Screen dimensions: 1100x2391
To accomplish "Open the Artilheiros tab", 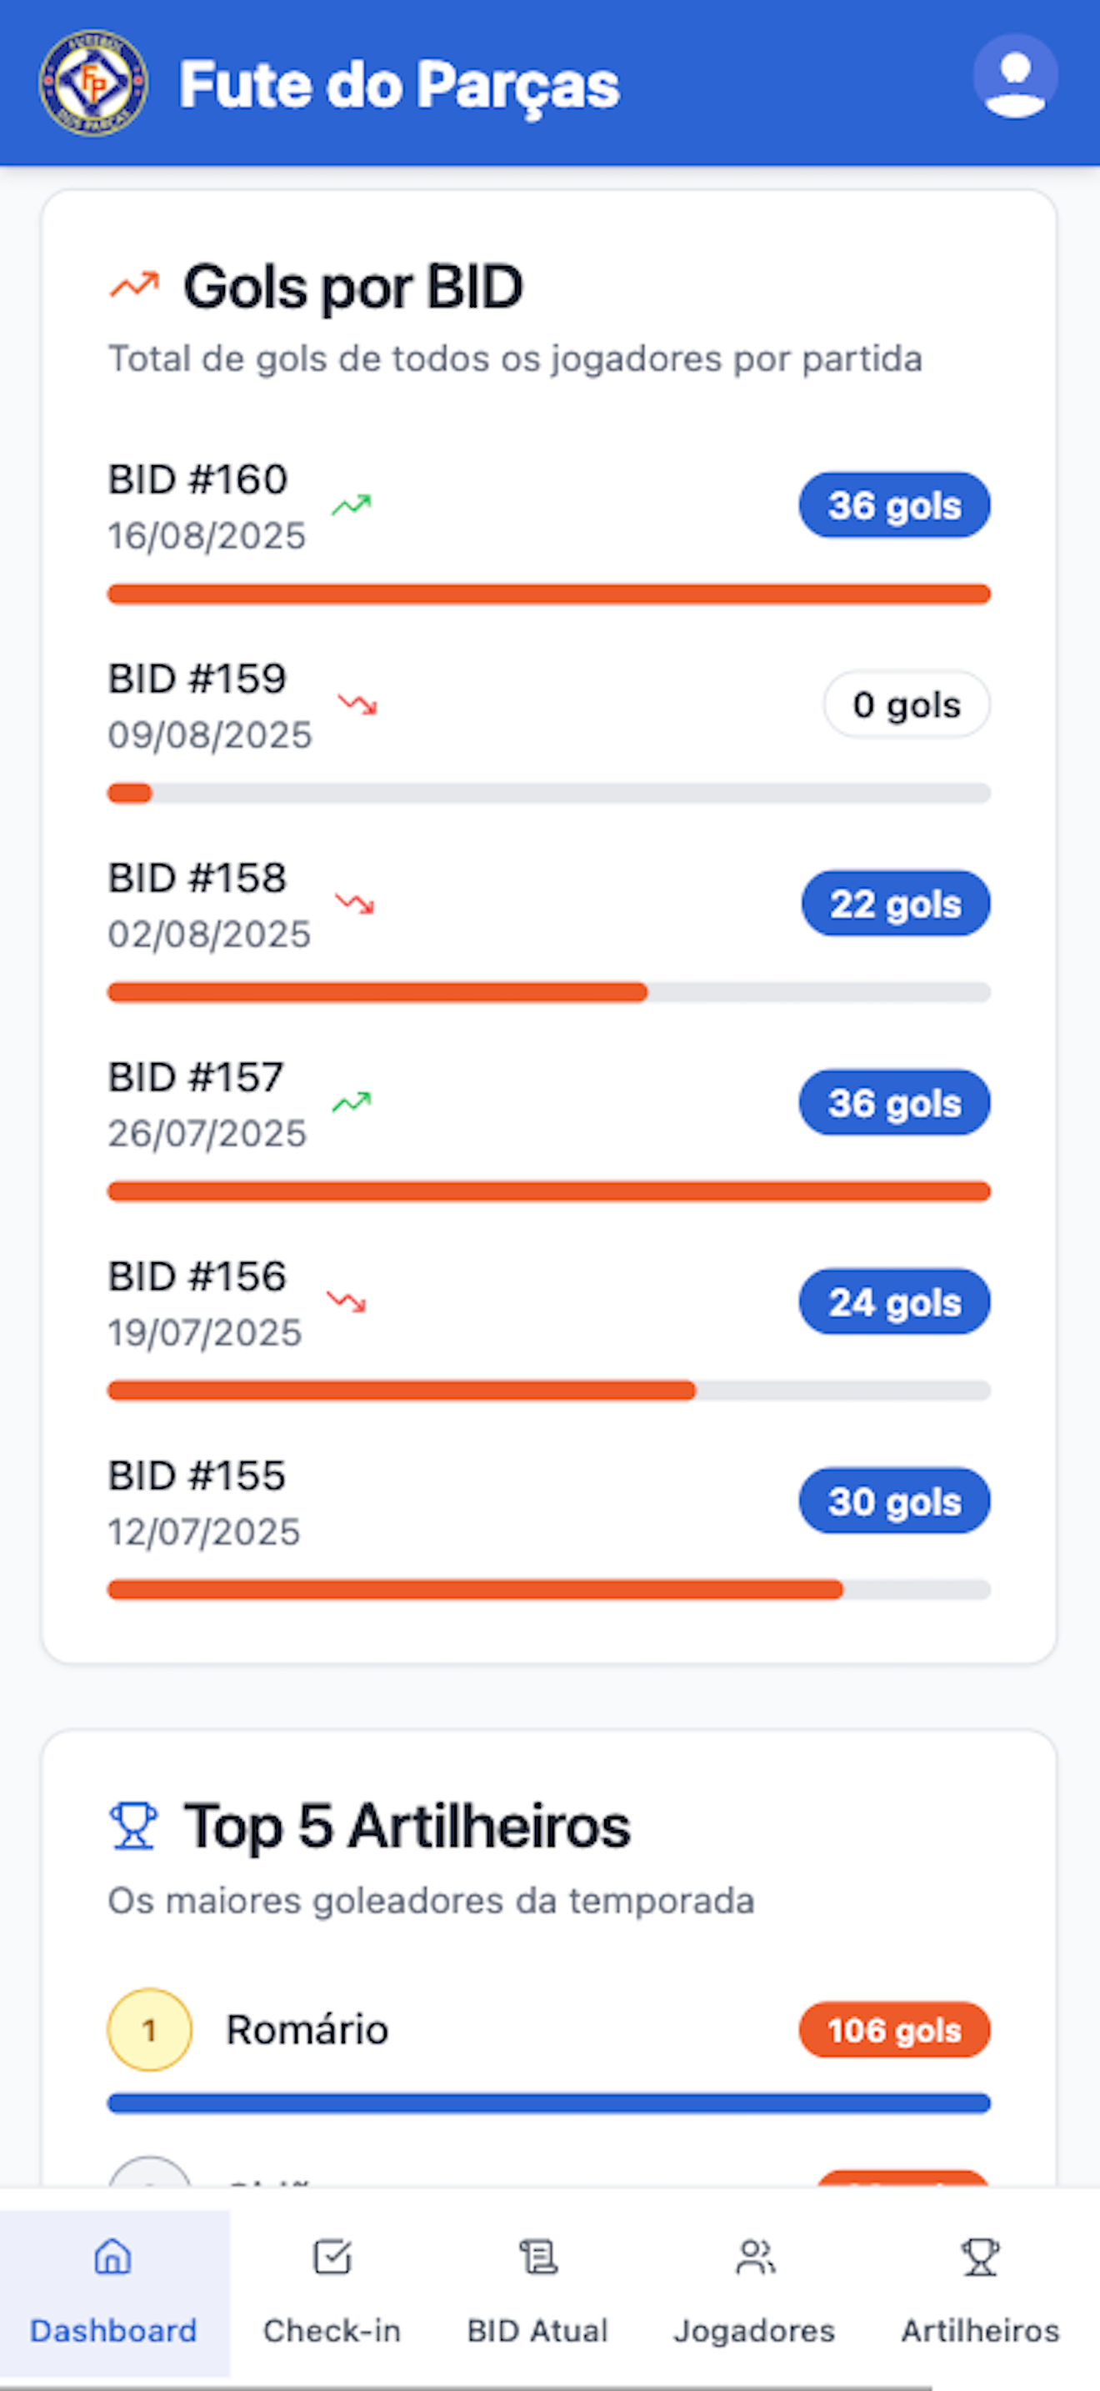I will pos(980,2292).
